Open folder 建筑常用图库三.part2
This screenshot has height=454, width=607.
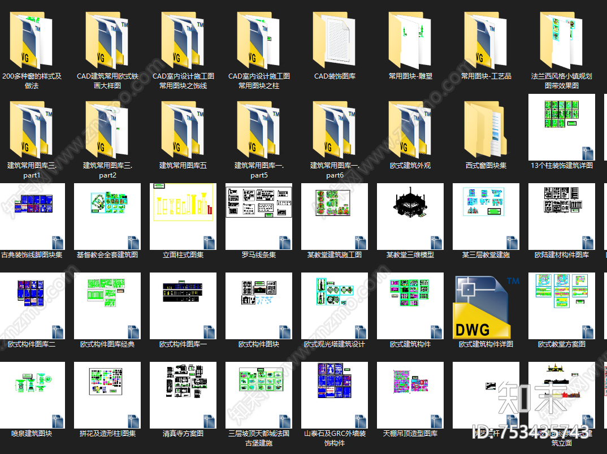click(x=107, y=130)
